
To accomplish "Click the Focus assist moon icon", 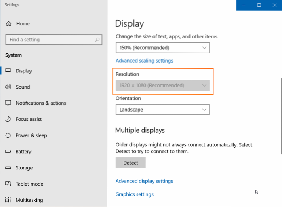I will tap(8, 119).
